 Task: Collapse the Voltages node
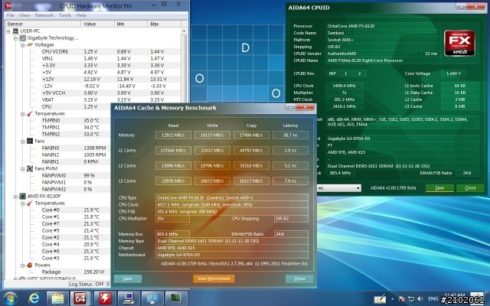click(22, 45)
